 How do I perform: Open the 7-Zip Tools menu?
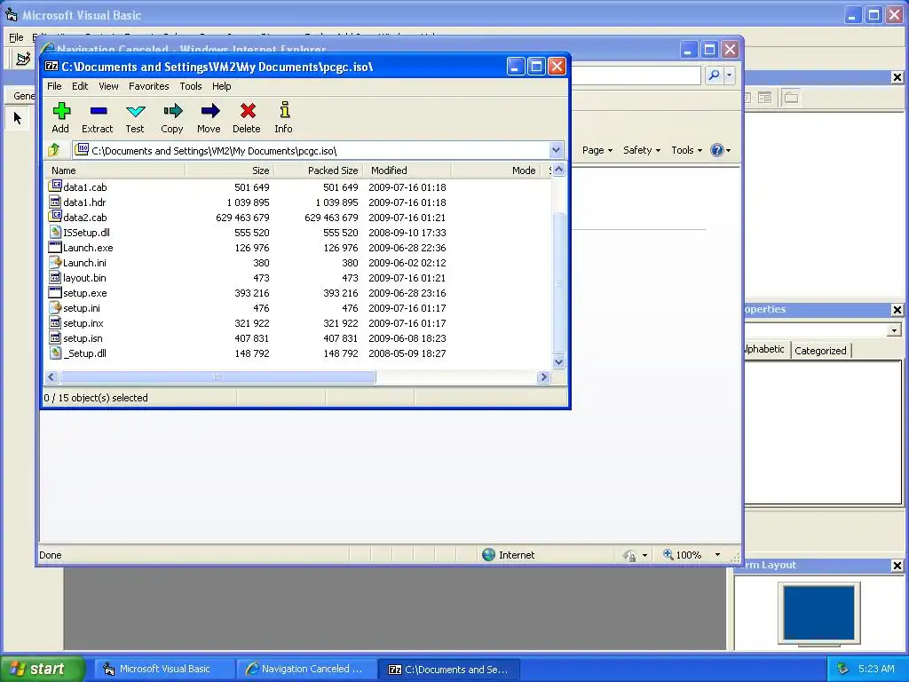(191, 86)
